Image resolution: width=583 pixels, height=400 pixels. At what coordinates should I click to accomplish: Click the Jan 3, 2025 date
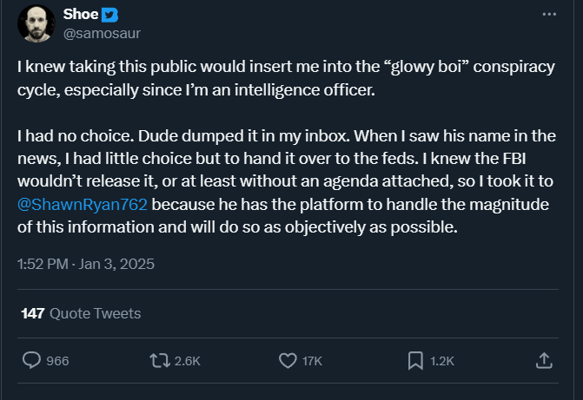119,264
